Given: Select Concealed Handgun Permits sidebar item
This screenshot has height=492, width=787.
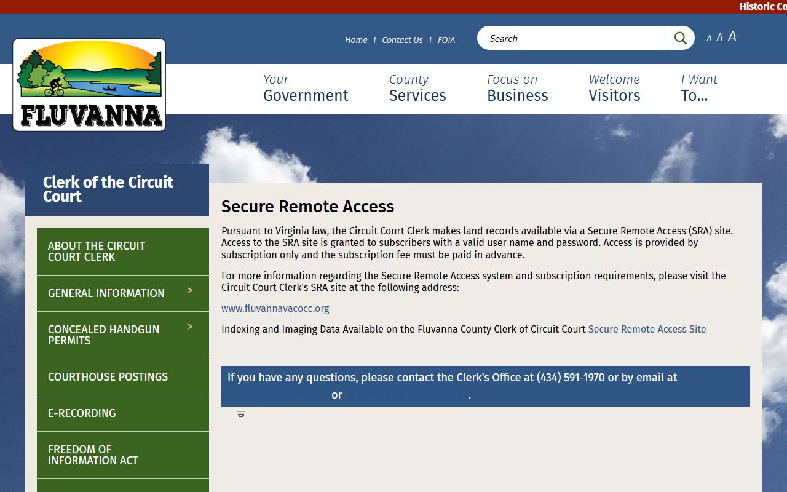Looking at the screenshot, I should tap(123, 335).
